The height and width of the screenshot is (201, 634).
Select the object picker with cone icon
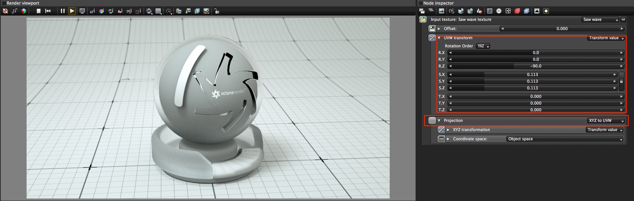[x=120, y=11]
